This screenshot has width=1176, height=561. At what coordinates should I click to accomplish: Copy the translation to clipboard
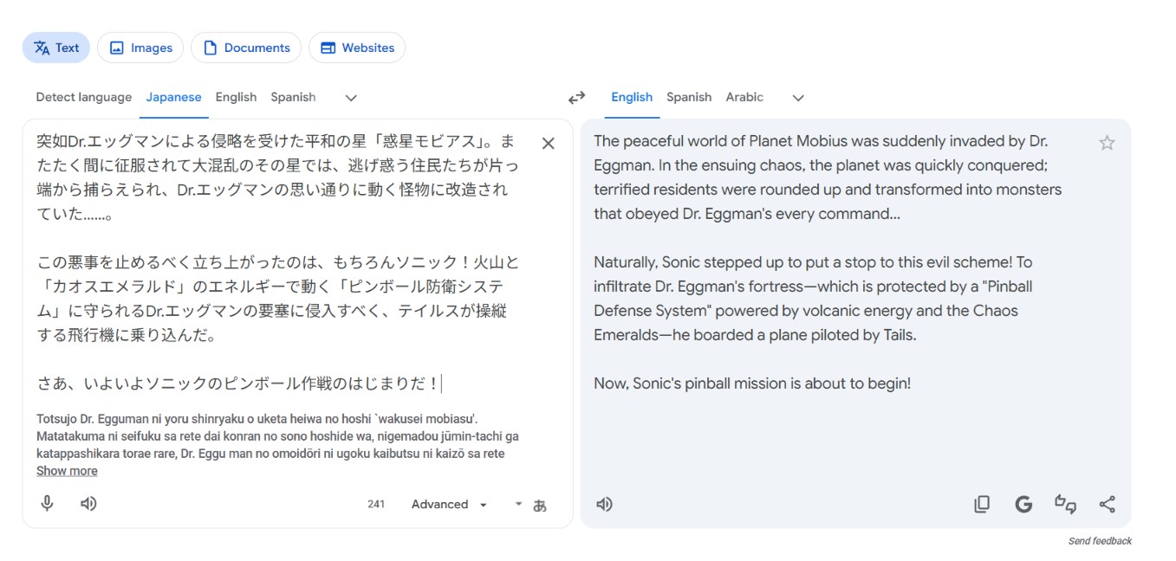coord(982,504)
